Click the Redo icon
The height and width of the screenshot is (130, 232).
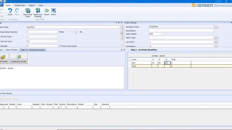[17, 12]
